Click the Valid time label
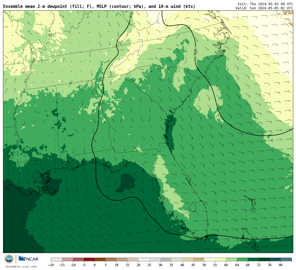 click(x=264, y=8)
